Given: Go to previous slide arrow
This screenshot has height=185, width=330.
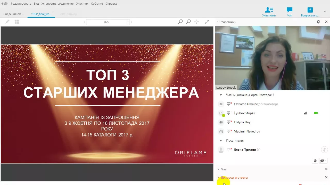Looking at the screenshot, I should click(84, 22).
